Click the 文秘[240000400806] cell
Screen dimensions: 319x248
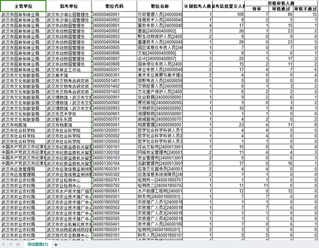coord(160,53)
